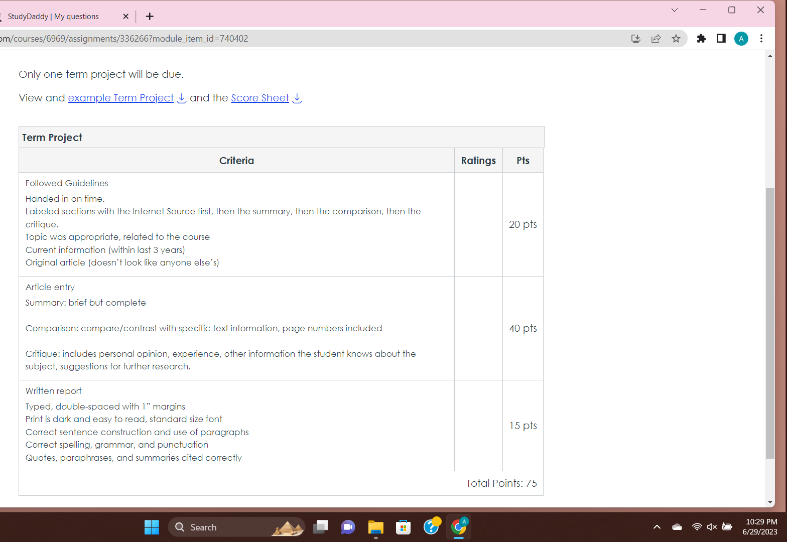787x542 pixels.
Task: Open the Windows Start menu
Action: click(x=152, y=527)
